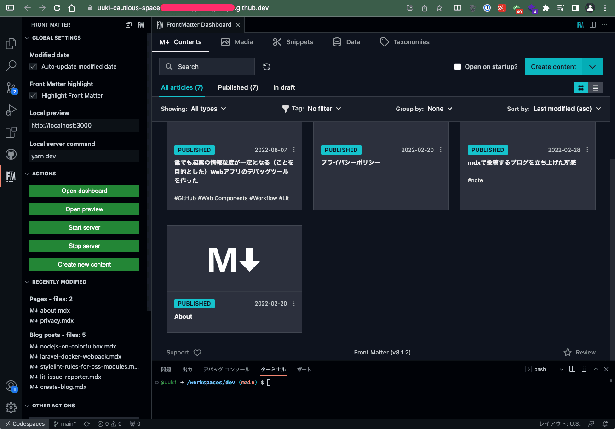Reload the browser page
This screenshot has height=429, width=615.
tap(57, 8)
